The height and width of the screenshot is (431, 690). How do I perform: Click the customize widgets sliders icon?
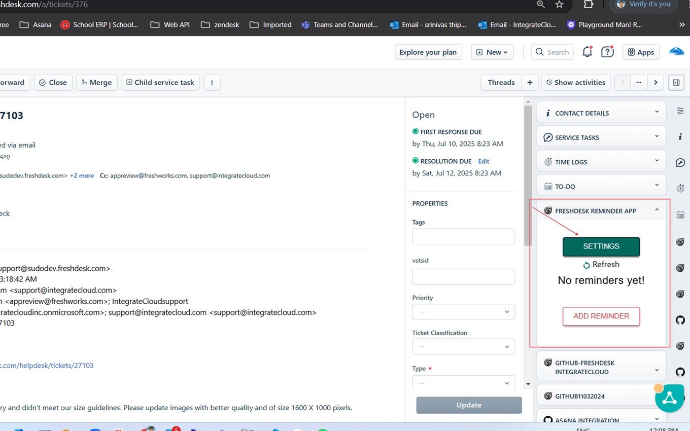(680, 111)
